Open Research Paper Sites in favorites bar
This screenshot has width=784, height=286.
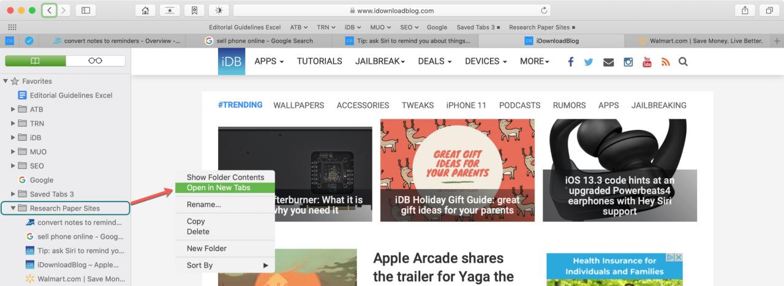pos(542,28)
